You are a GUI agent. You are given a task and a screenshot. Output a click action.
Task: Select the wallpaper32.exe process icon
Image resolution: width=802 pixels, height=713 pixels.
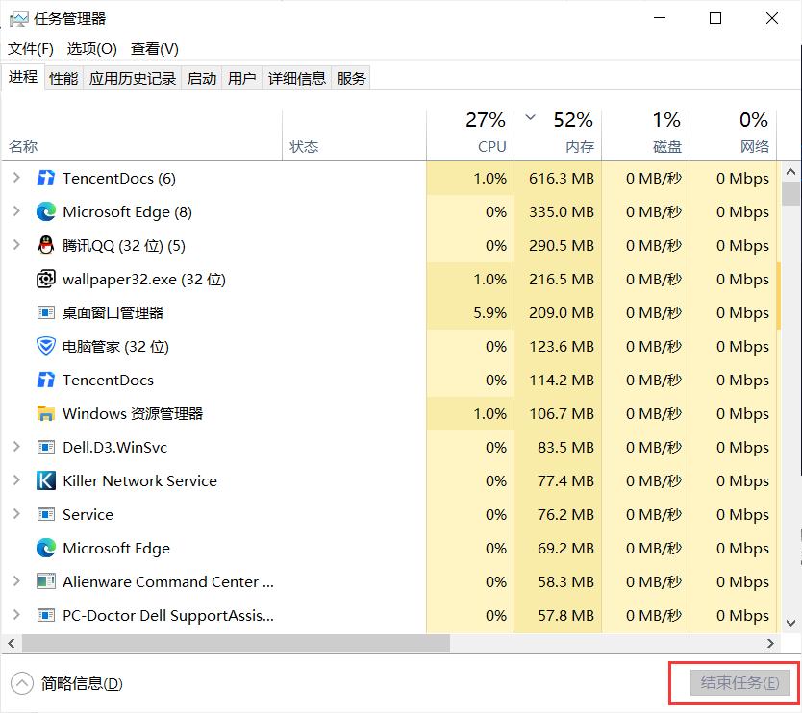click(x=46, y=279)
